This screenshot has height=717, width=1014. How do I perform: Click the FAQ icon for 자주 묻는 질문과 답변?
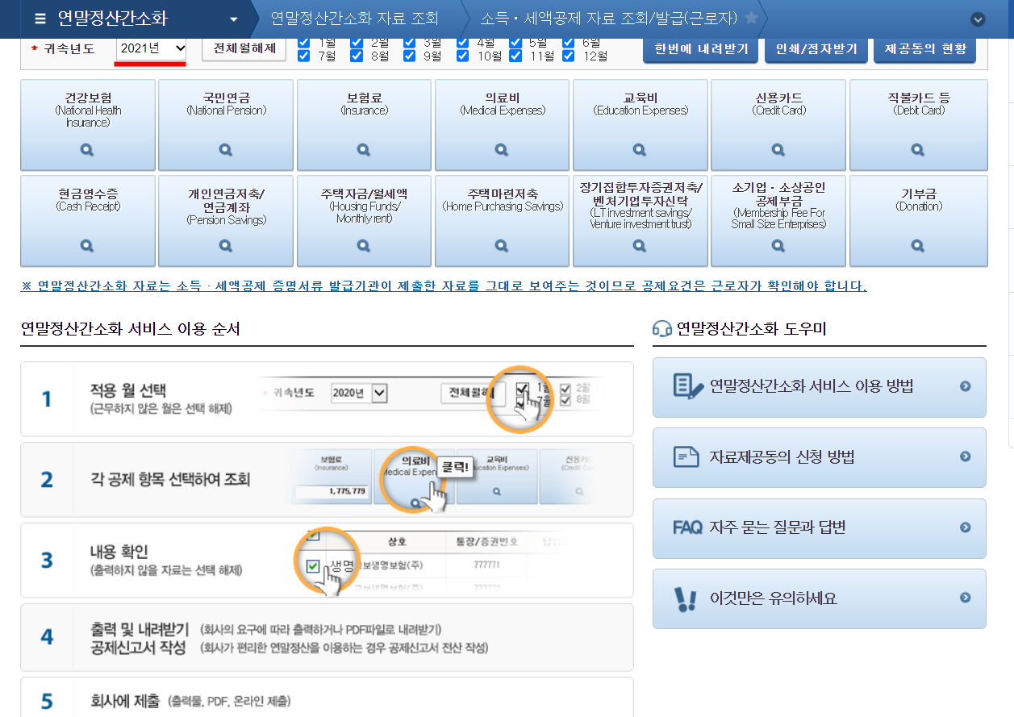(687, 527)
